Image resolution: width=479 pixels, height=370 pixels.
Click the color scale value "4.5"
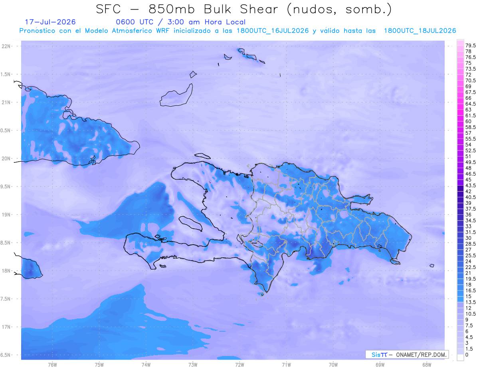(469, 337)
